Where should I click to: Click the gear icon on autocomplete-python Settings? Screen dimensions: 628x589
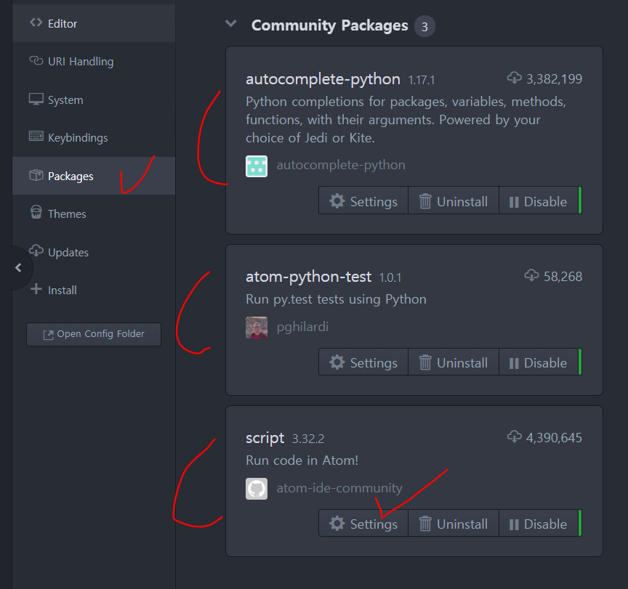pyautogui.click(x=337, y=200)
